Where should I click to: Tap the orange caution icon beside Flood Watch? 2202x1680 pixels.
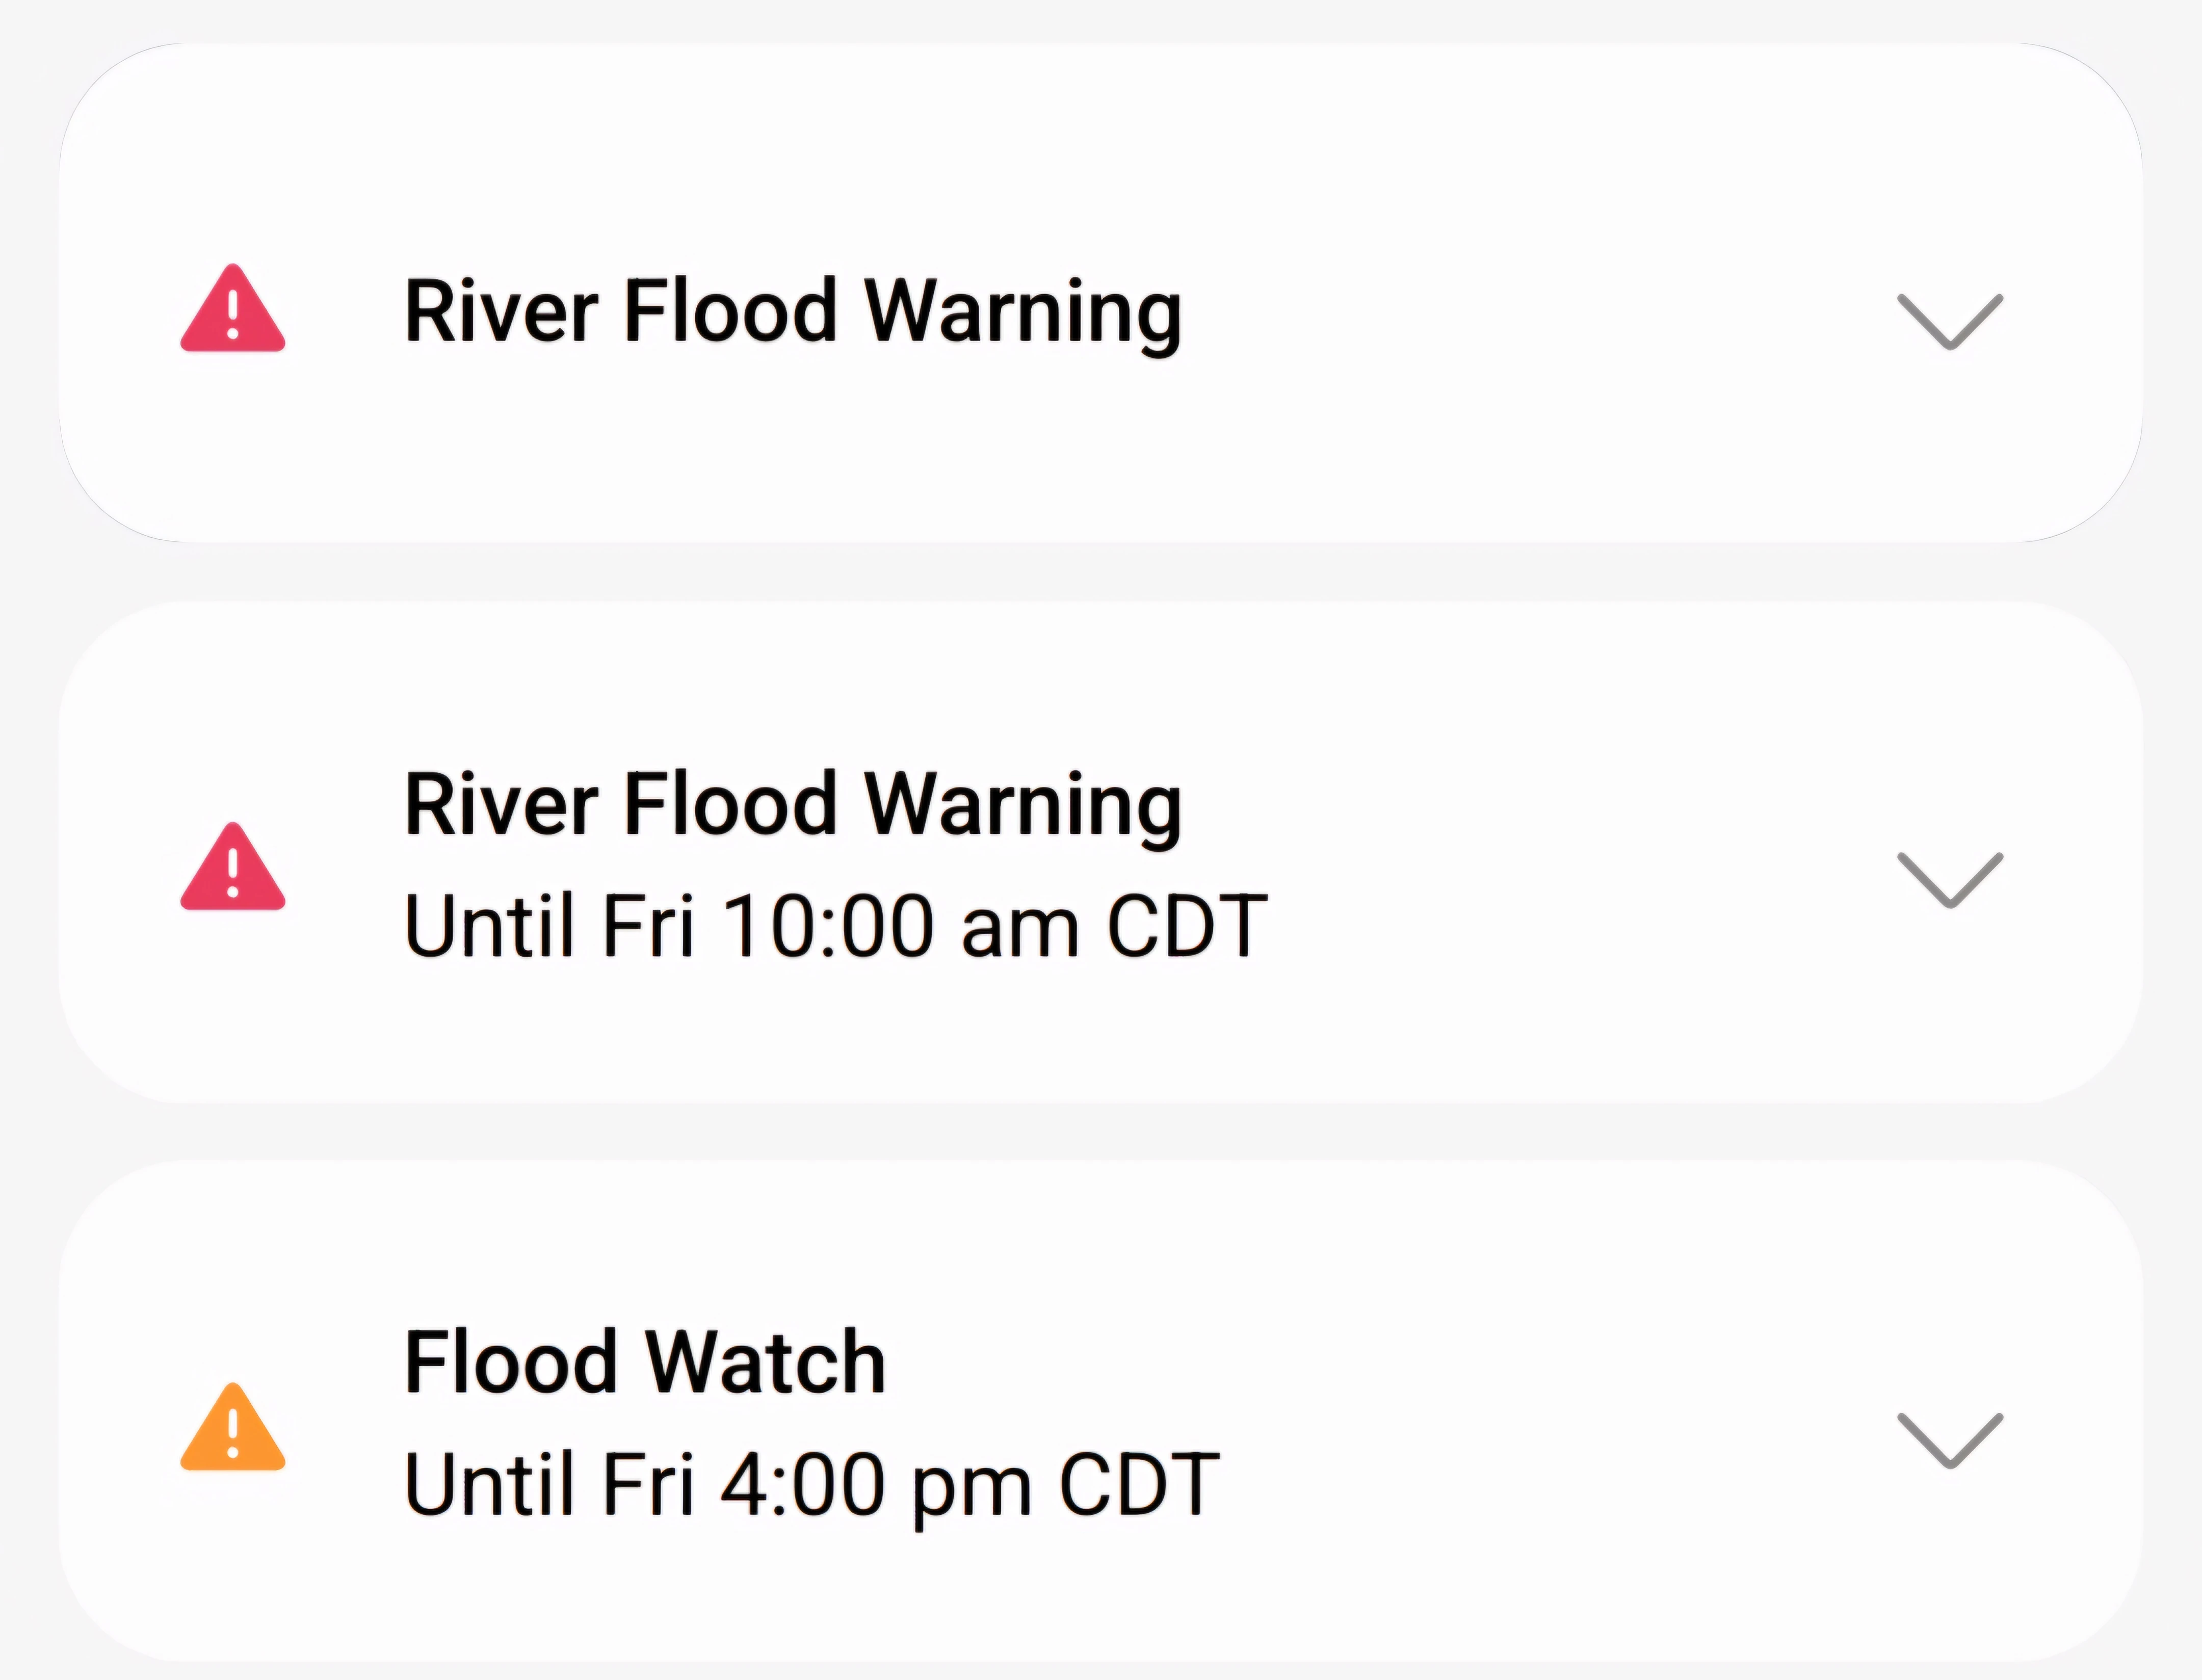coord(232,1429)
